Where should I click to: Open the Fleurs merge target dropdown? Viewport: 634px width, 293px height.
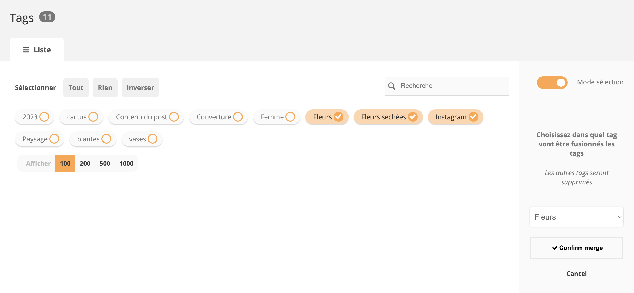[x=576, y=217]
